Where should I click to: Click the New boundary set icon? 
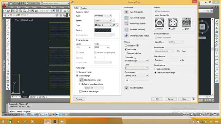pos(178,51)
